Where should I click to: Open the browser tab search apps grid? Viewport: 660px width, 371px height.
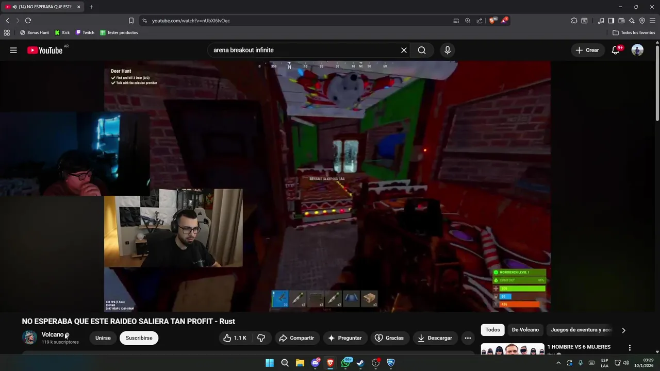tap(7, 32)
